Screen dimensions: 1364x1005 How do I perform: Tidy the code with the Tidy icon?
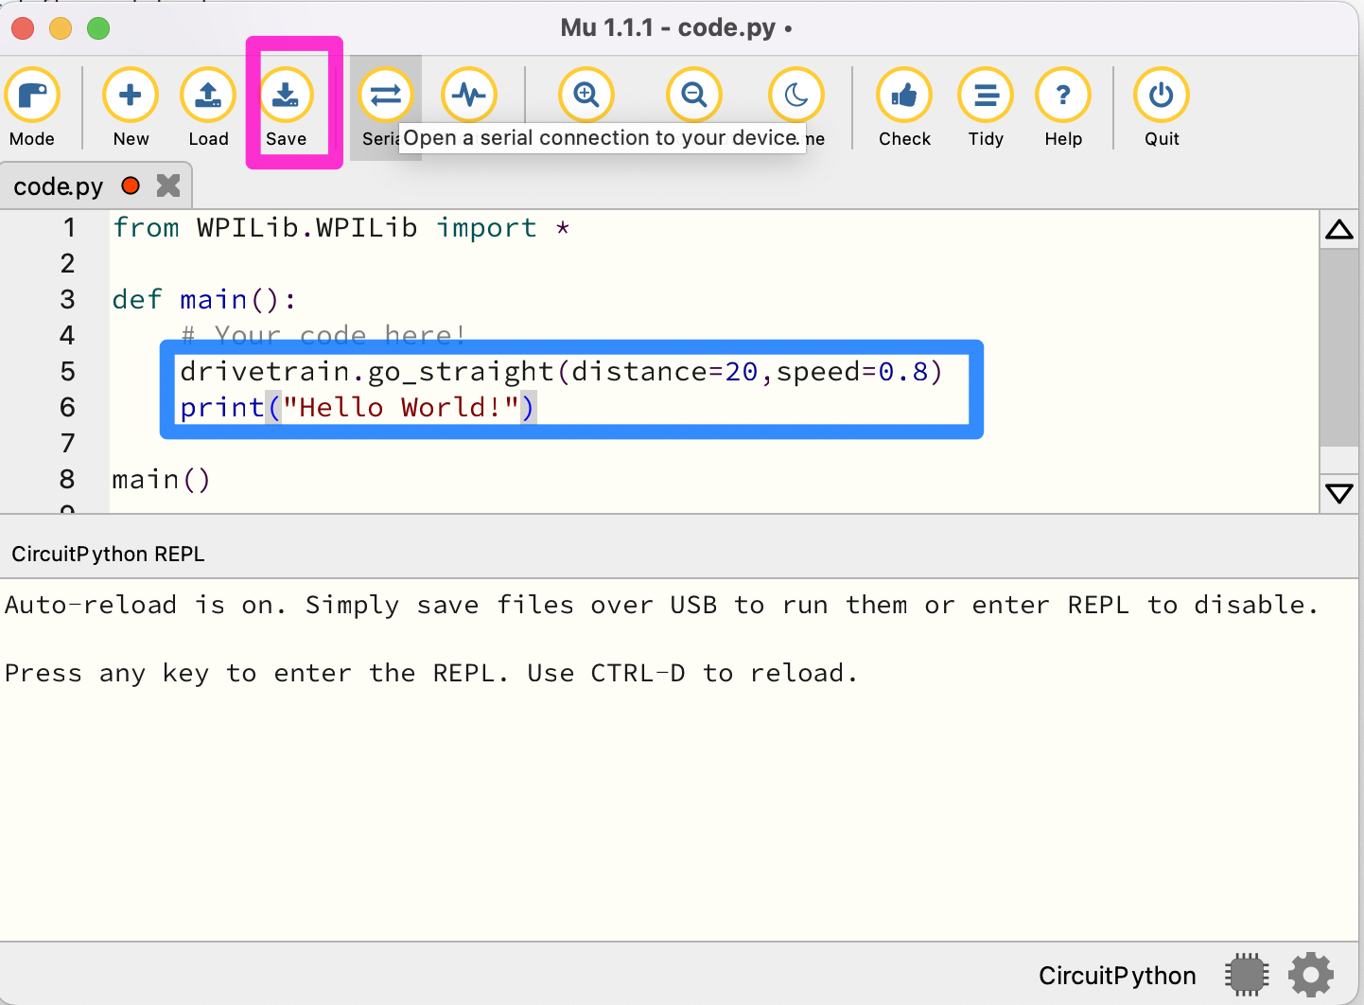pos(986,95)
